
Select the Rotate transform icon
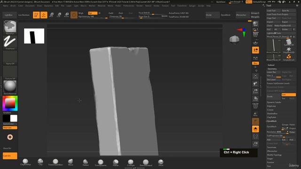point(66,15)
